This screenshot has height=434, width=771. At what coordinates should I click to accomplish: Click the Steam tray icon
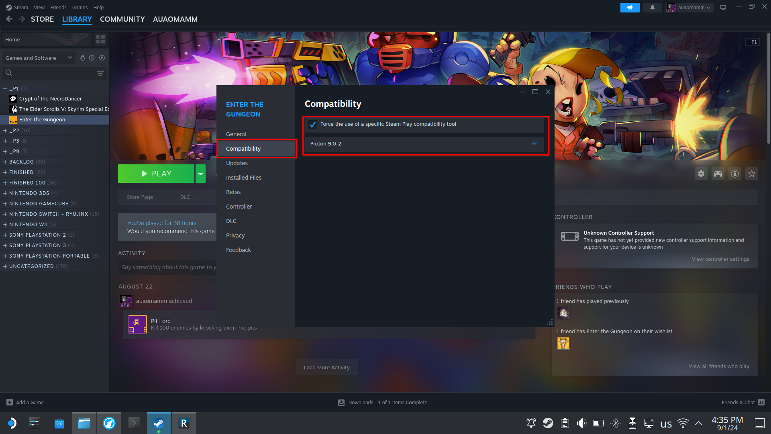click(x=548, y=423)
